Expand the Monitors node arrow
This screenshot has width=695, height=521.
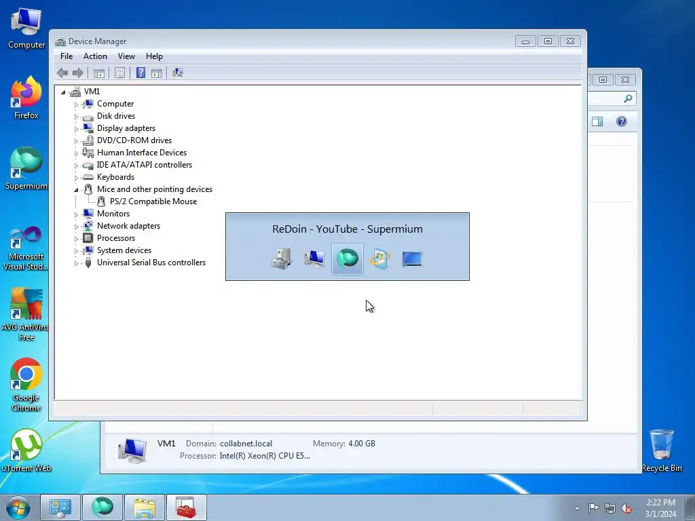coord(76,214)
